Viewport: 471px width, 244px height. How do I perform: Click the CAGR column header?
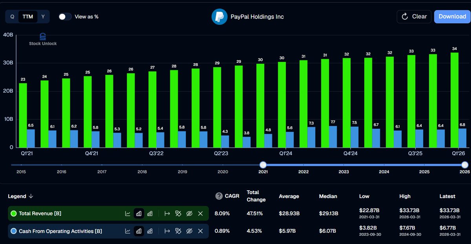pyautogui.click(x=233, y=196)
